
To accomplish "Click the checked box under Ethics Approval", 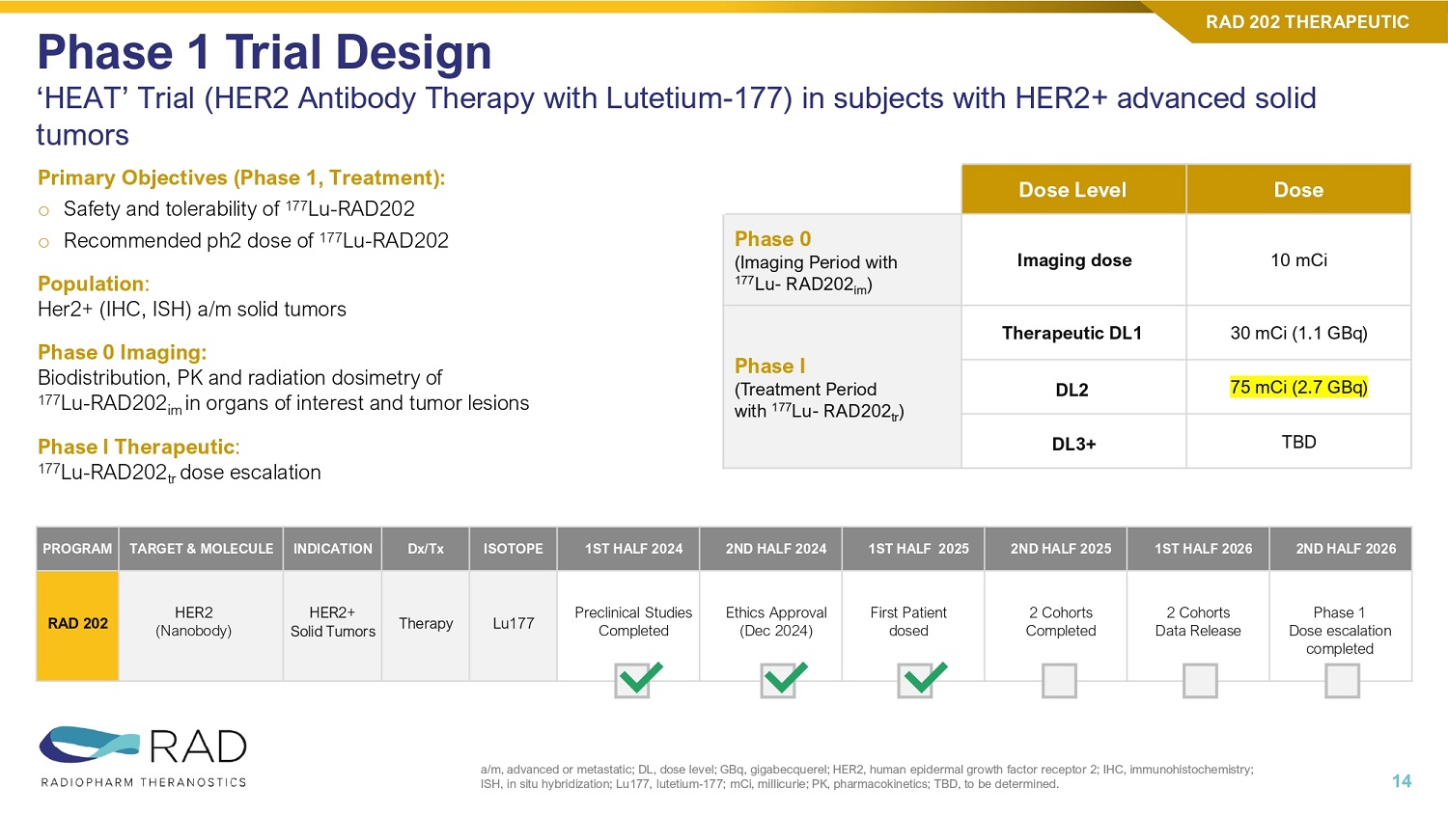I will [x=779, y=681].
